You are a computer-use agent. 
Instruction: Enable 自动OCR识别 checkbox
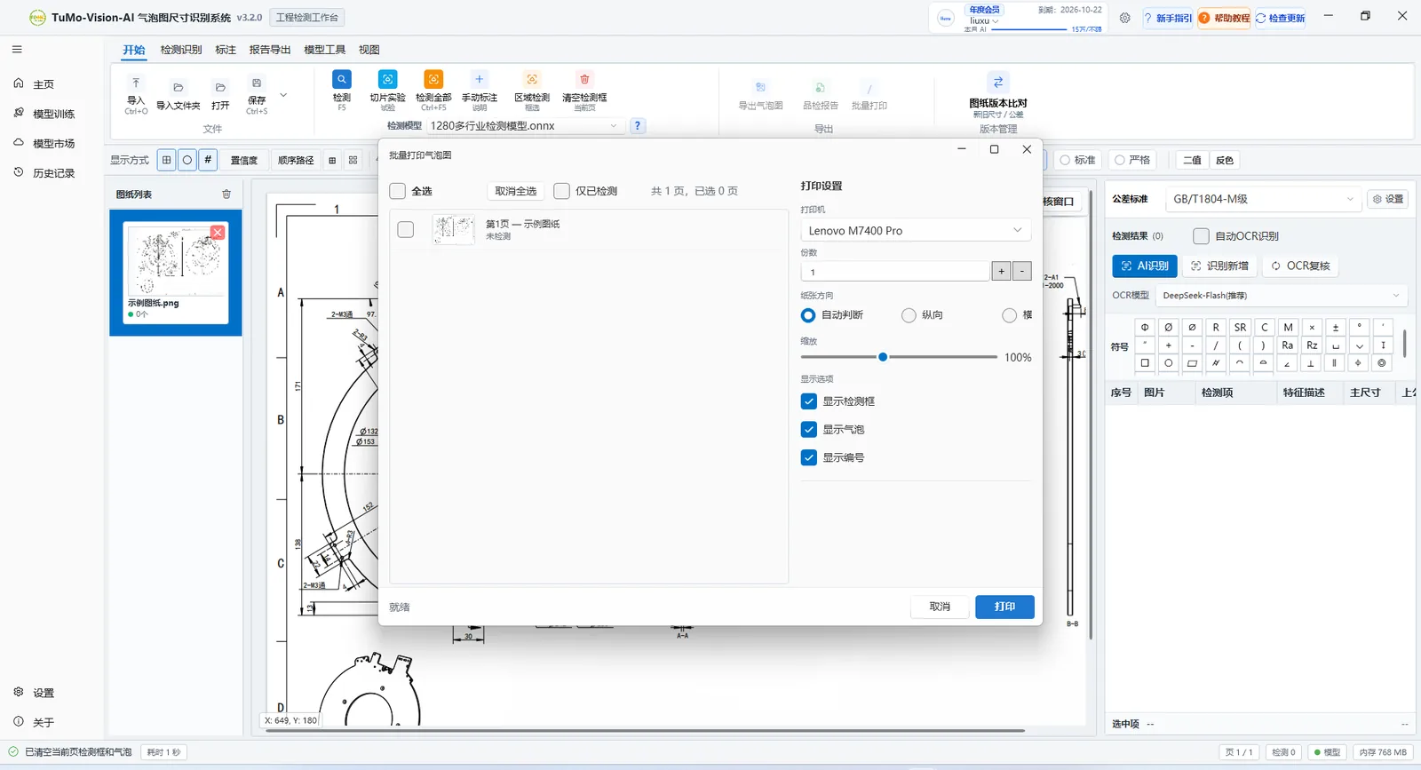pyautogui.click(x=1201, y=236)
